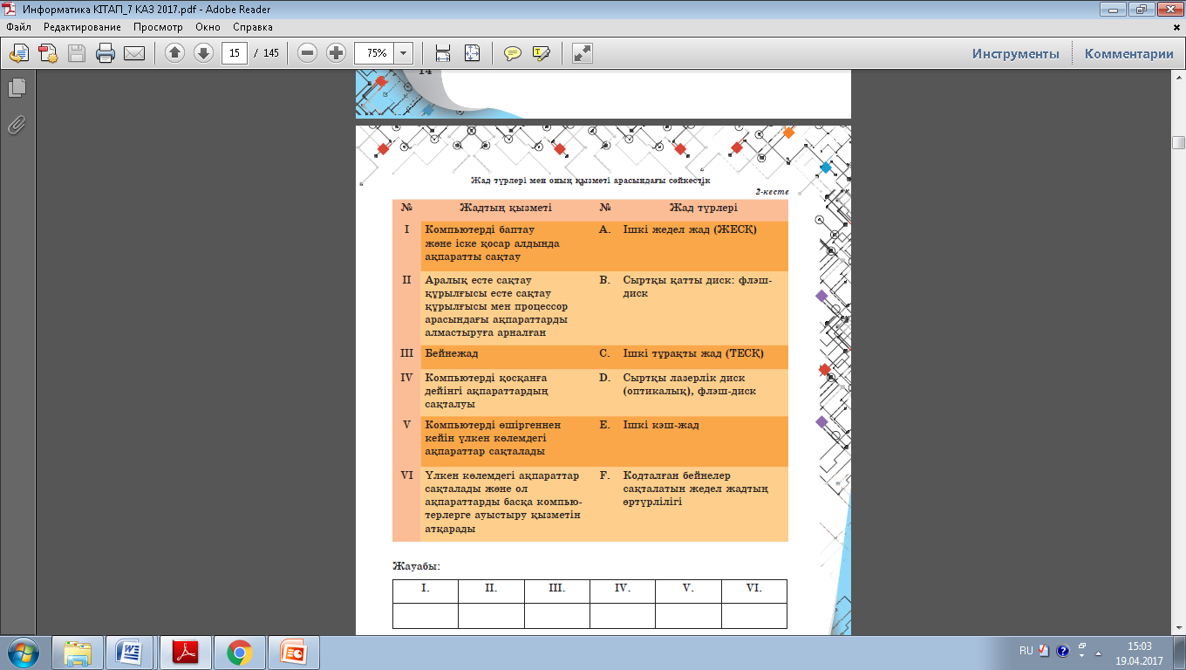
Task: Add a sticky note comment
Action: [513, 53]
